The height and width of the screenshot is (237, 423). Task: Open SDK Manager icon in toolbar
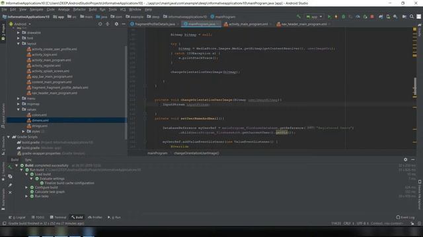tap(395, 16)
